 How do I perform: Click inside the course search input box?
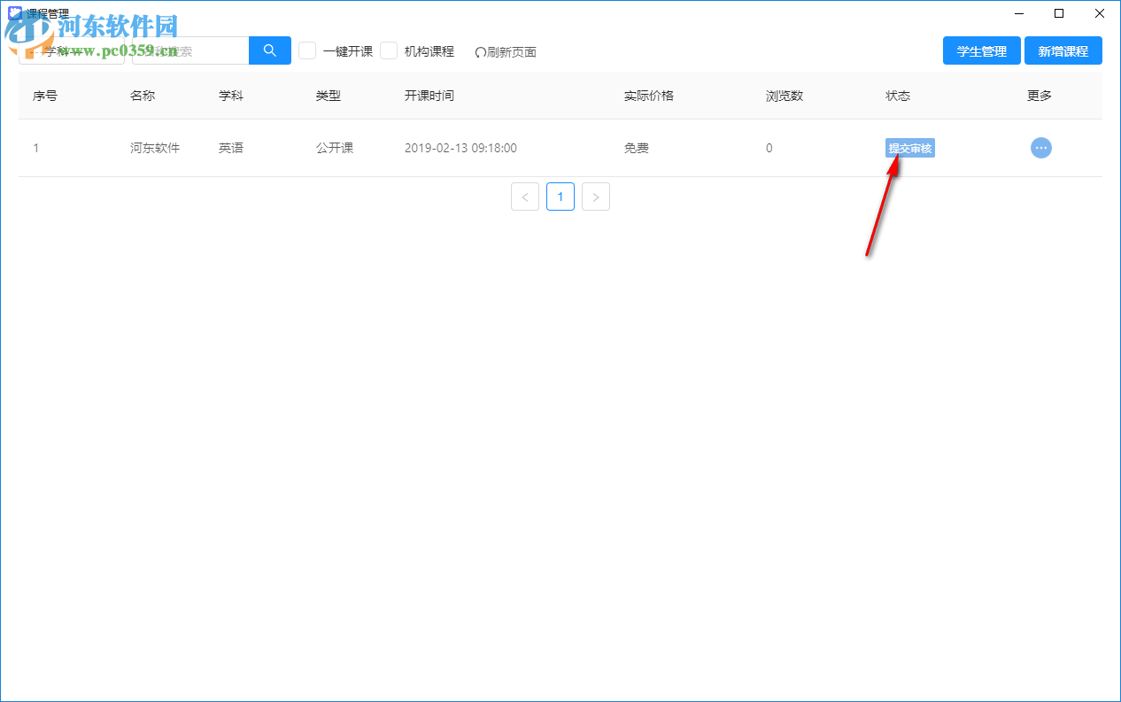190,50
